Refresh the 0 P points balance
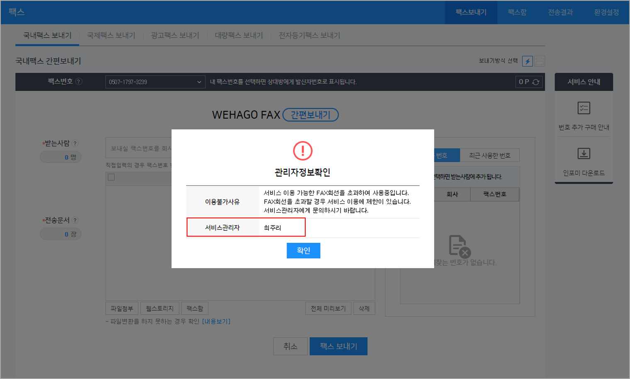 (536, 82)
